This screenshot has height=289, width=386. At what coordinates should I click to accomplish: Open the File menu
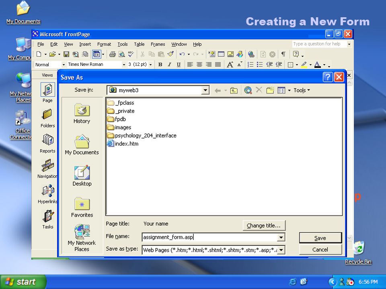(41, 44)
